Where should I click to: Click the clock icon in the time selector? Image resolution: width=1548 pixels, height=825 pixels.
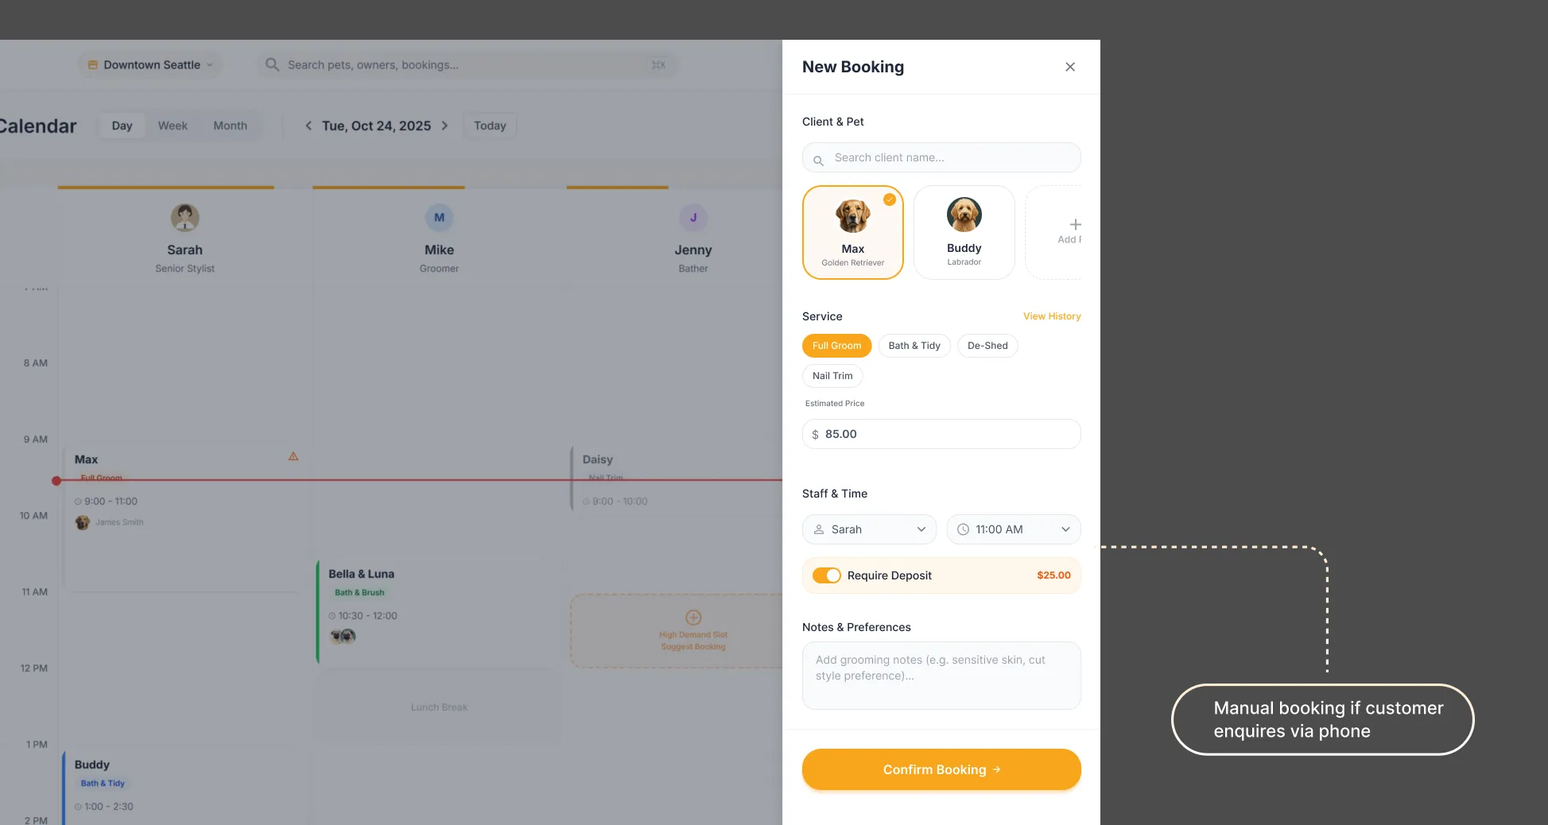(963, 529)
